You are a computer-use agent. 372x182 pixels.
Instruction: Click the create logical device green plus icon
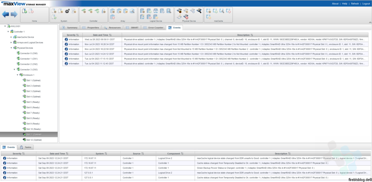(x=149, y=11)
